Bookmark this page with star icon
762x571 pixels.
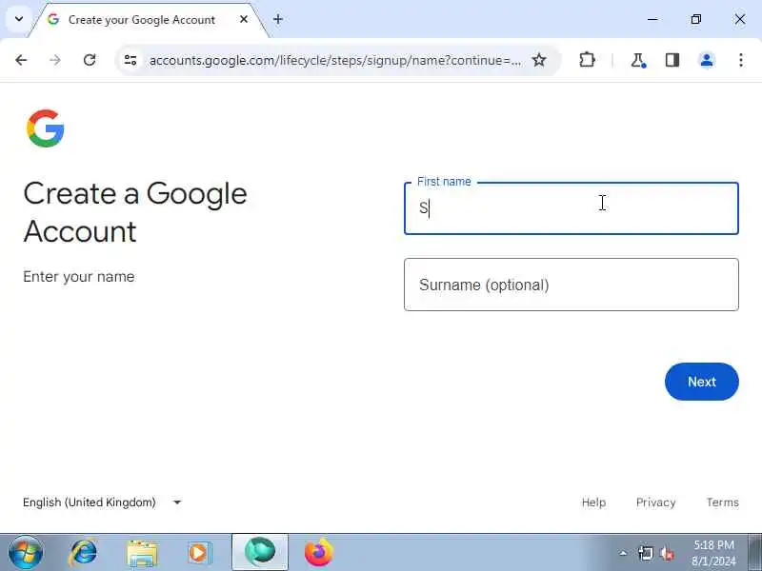point(539,60)
